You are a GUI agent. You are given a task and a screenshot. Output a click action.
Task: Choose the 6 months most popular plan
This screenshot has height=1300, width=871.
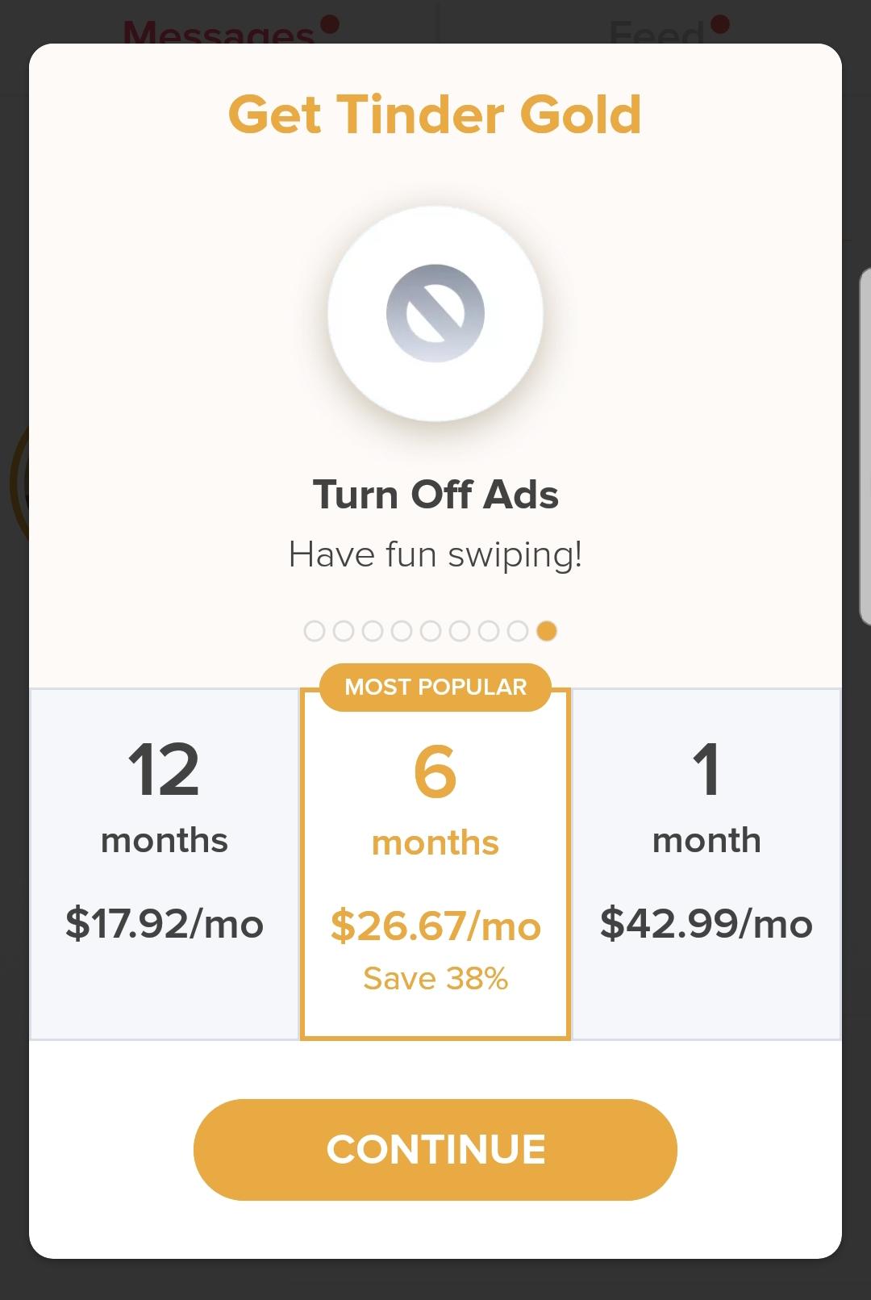tap(435, 864)
